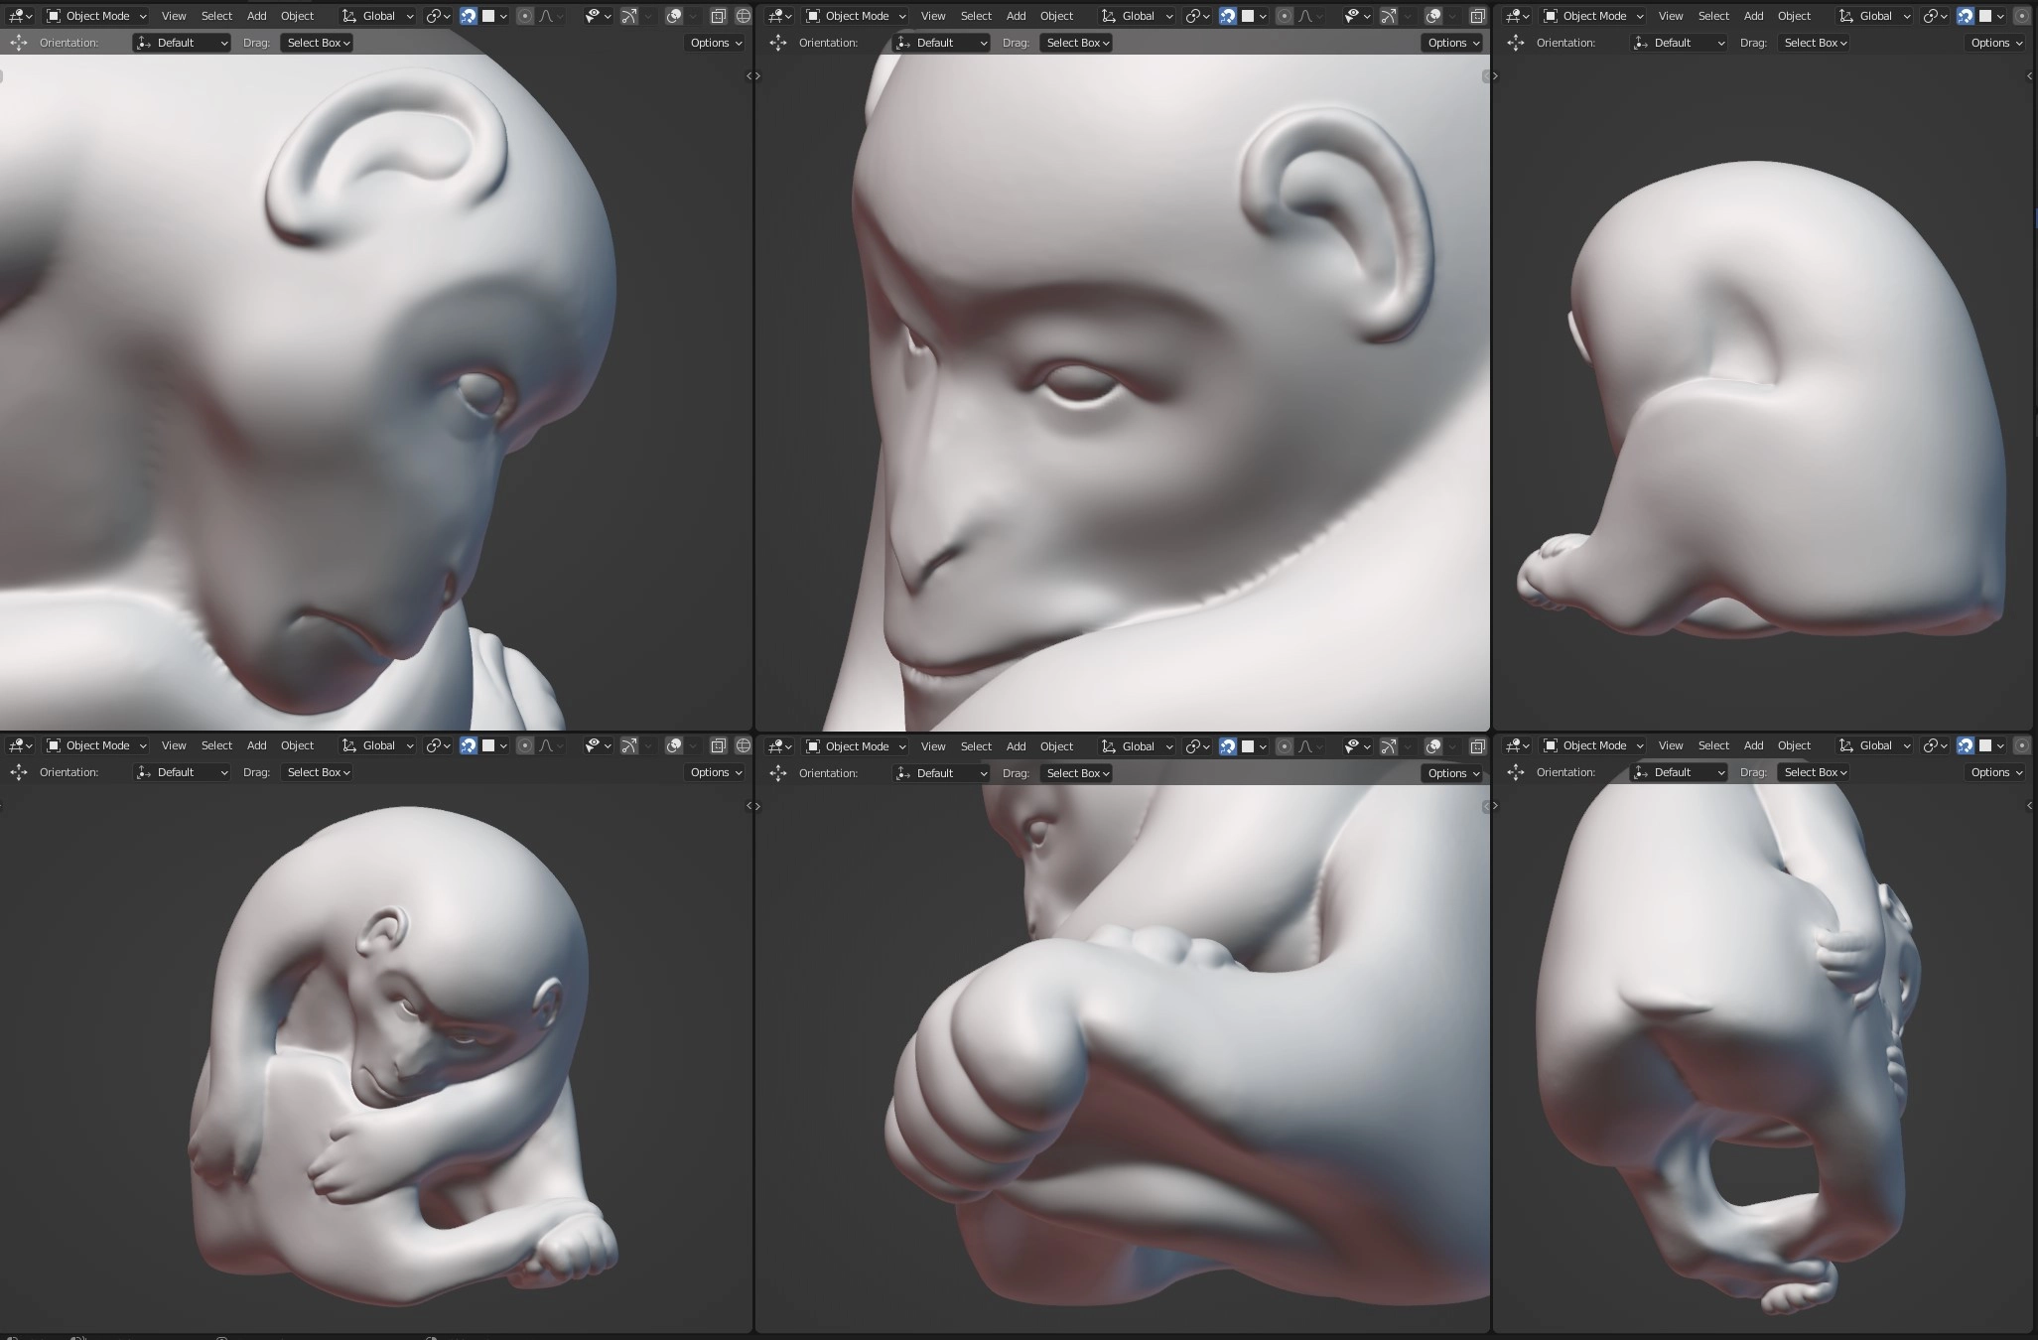Toggle overlays icon in top-middle viewport header

coord(1433,16)
